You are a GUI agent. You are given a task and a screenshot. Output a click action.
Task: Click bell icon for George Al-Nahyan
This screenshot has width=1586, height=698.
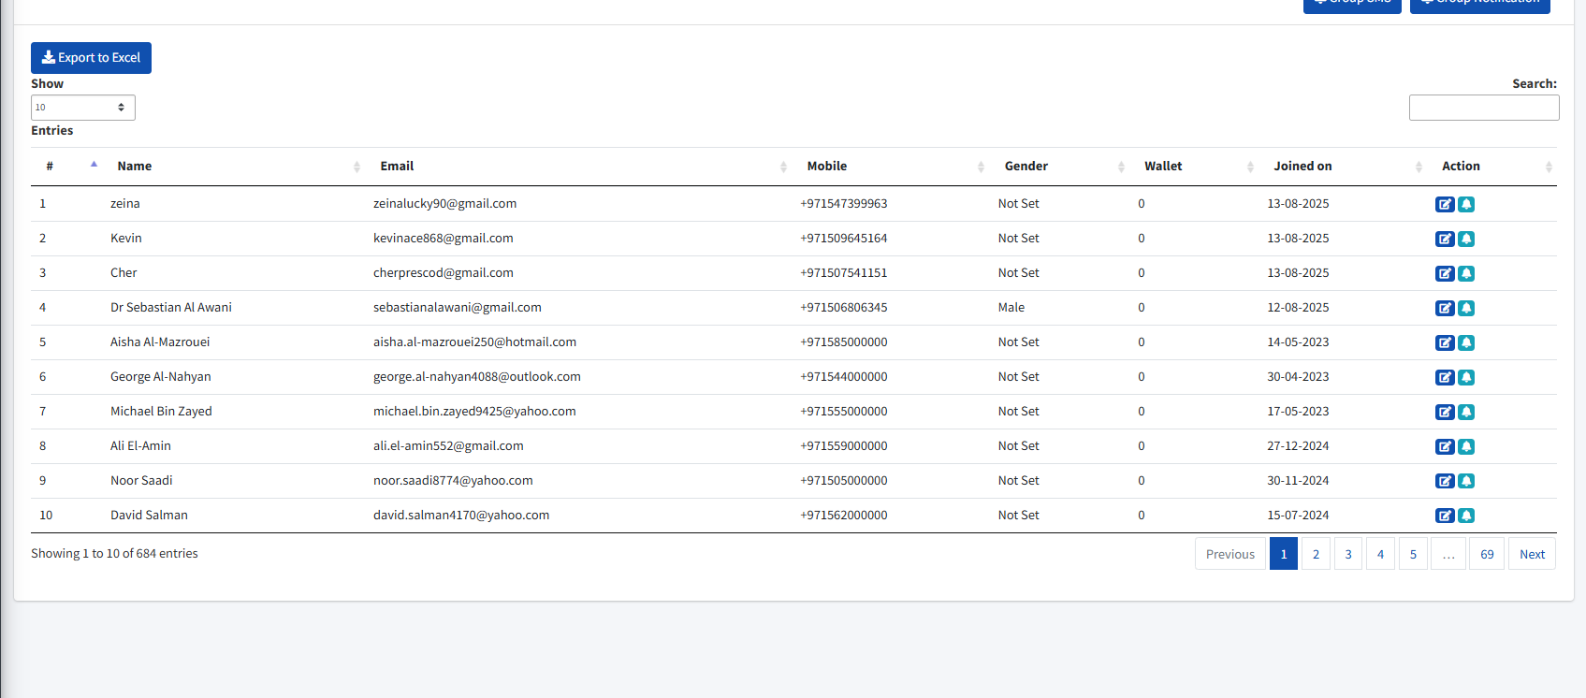(1466, 377)
